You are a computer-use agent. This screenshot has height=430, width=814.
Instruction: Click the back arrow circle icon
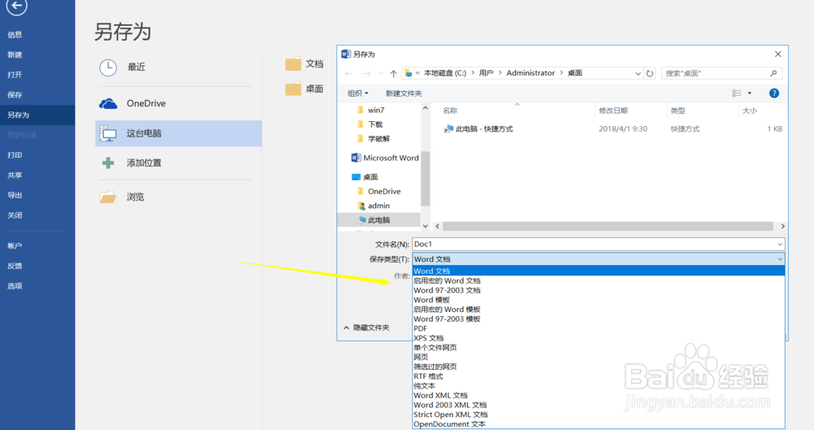(x=16, y=5)
